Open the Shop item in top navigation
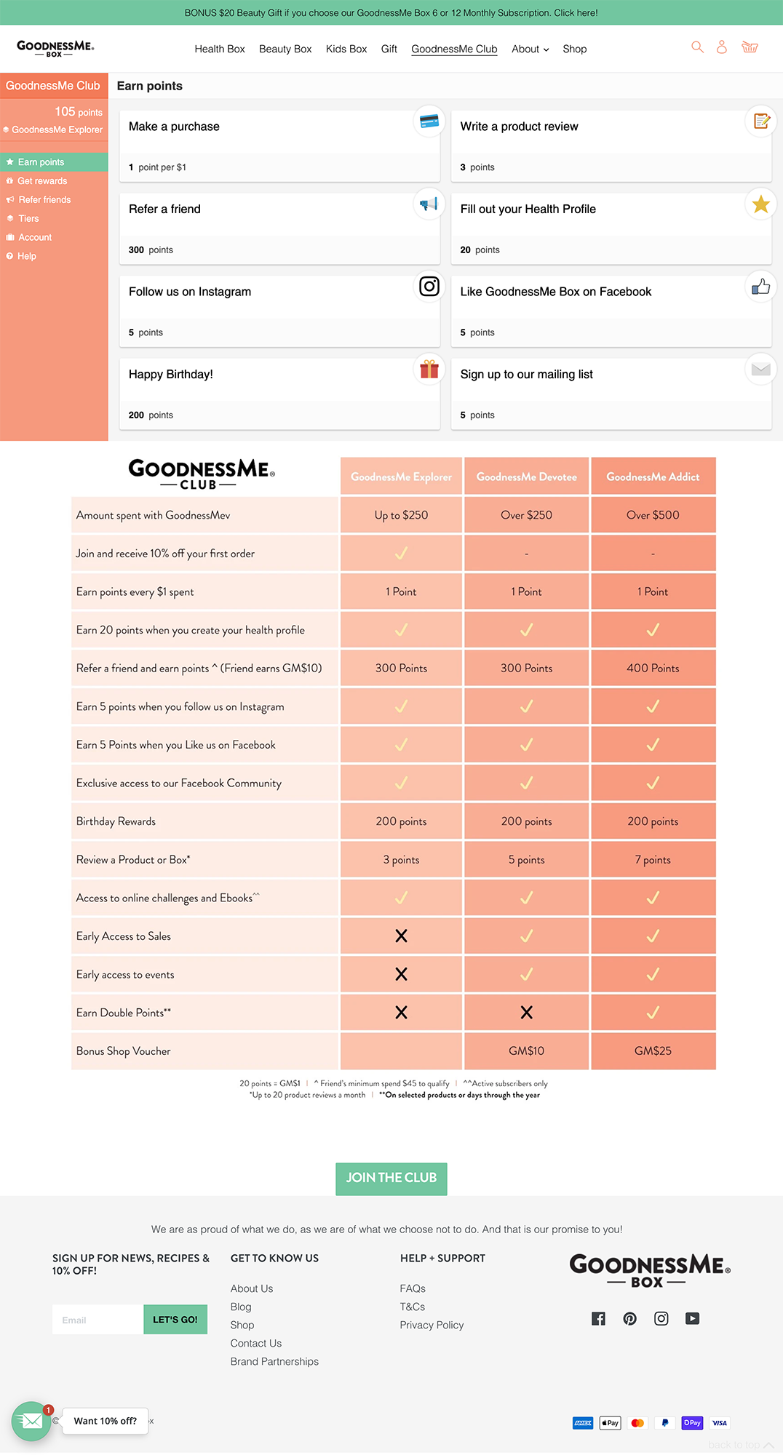Viewport: 783px width, 1455px height. [x=575, y=49]
